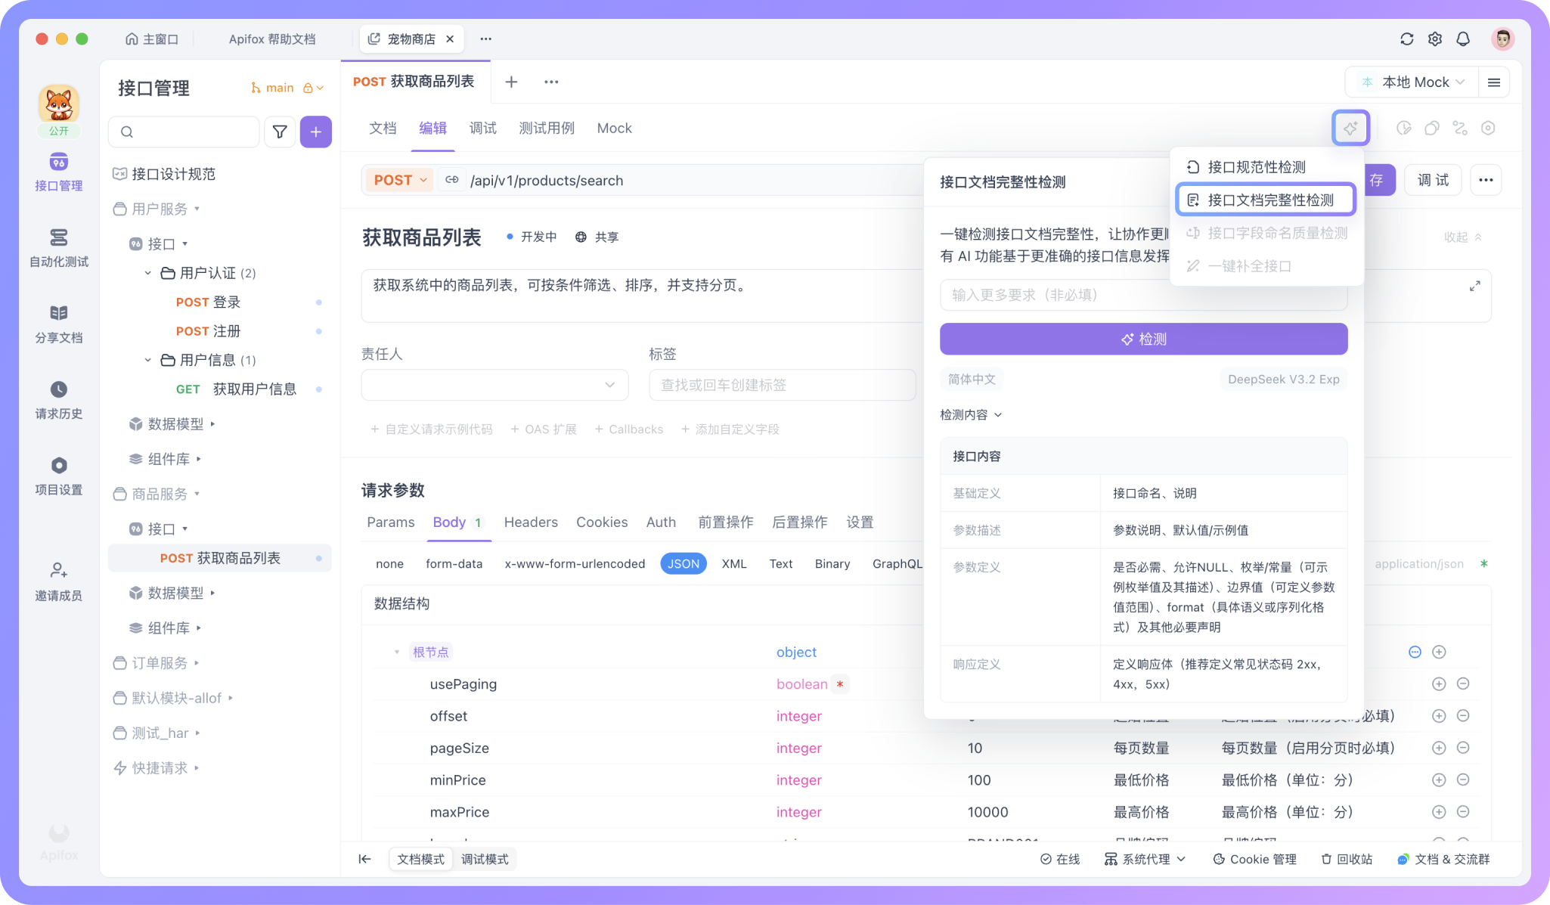This screenshot has height=905, width=1550.
Task: Open the comments chat bubble icon
Action: (1431, 128)
